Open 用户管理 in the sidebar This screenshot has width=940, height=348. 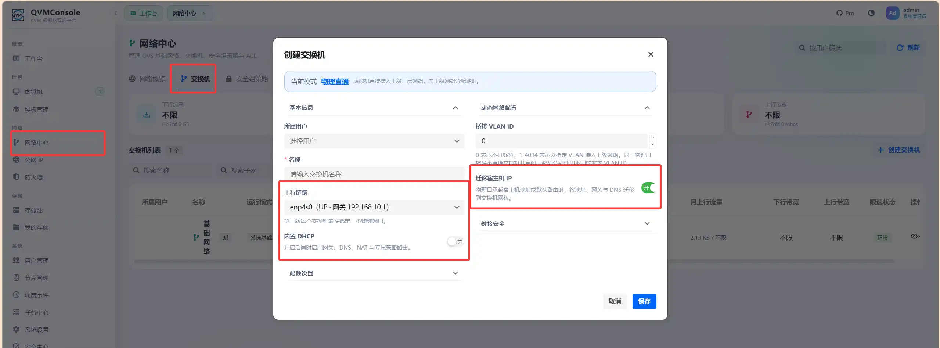click(58, 261)
